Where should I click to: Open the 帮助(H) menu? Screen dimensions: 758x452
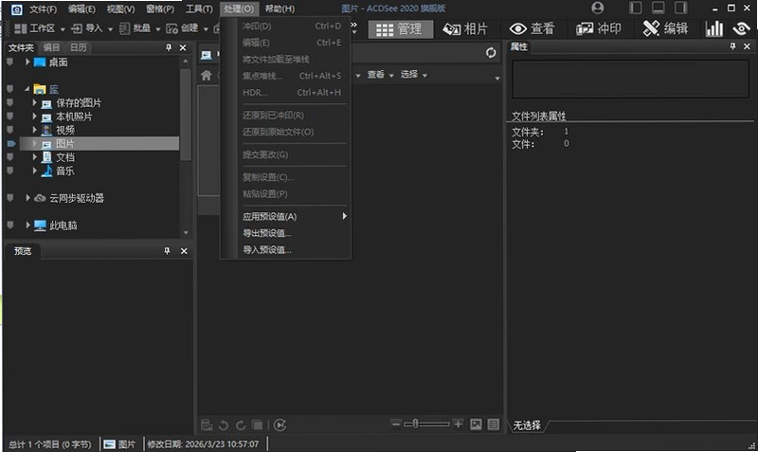[280, 9]
